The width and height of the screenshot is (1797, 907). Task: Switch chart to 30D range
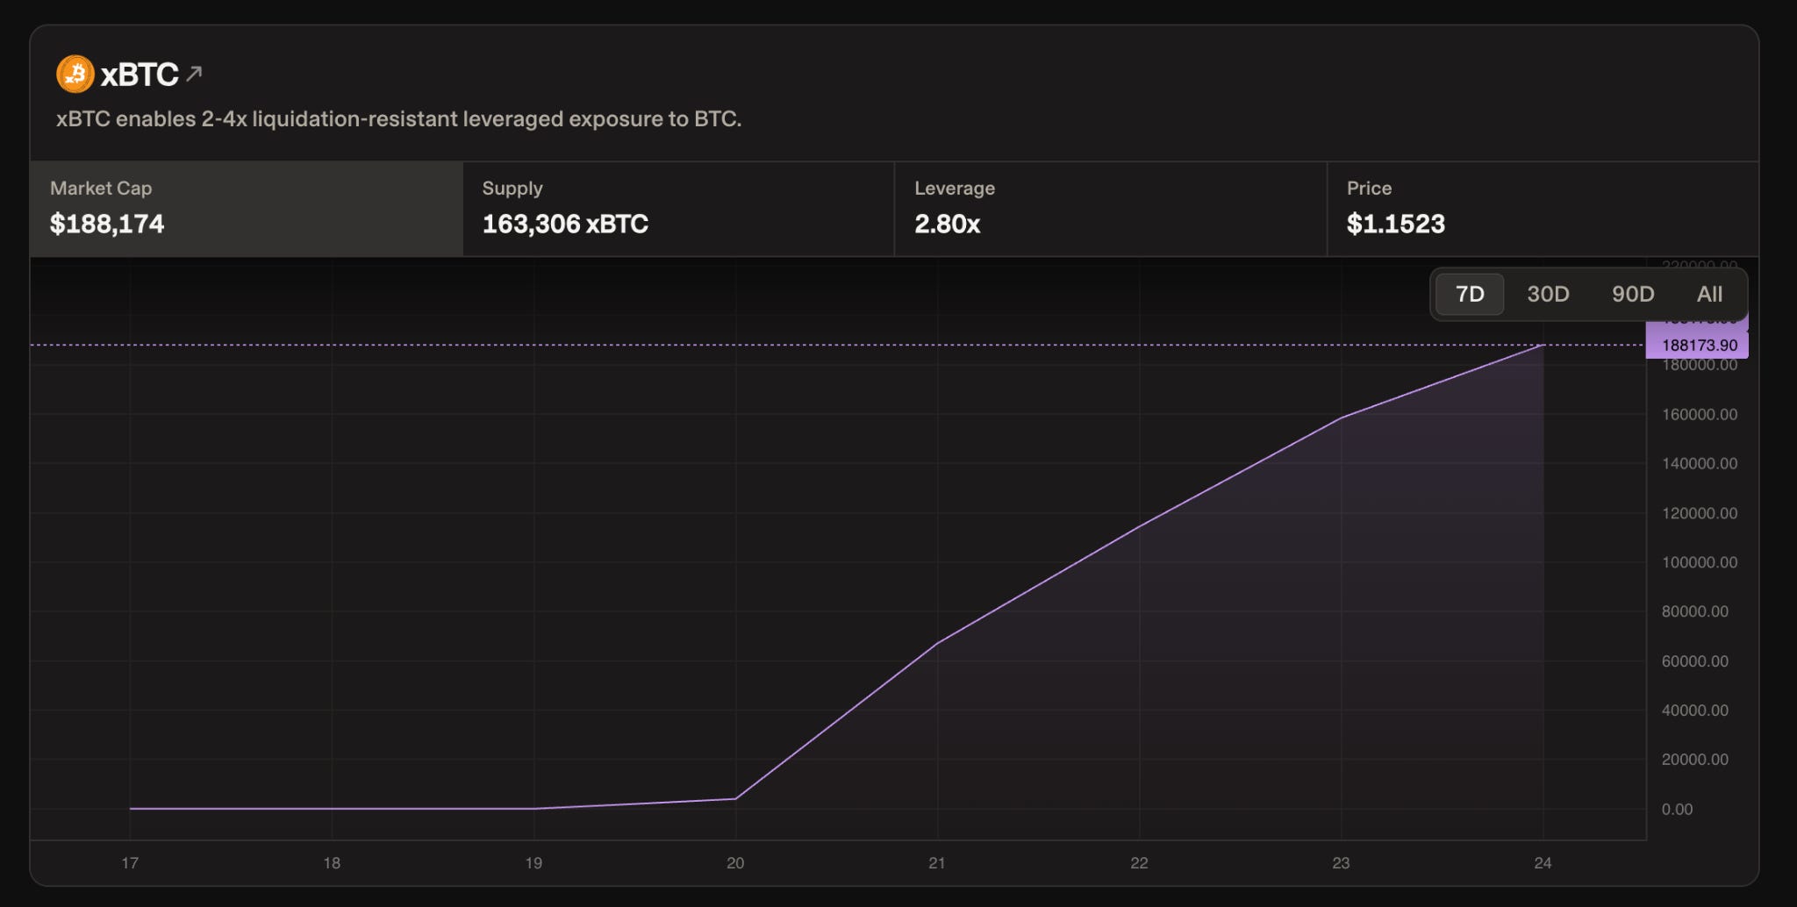point(1548,294)
